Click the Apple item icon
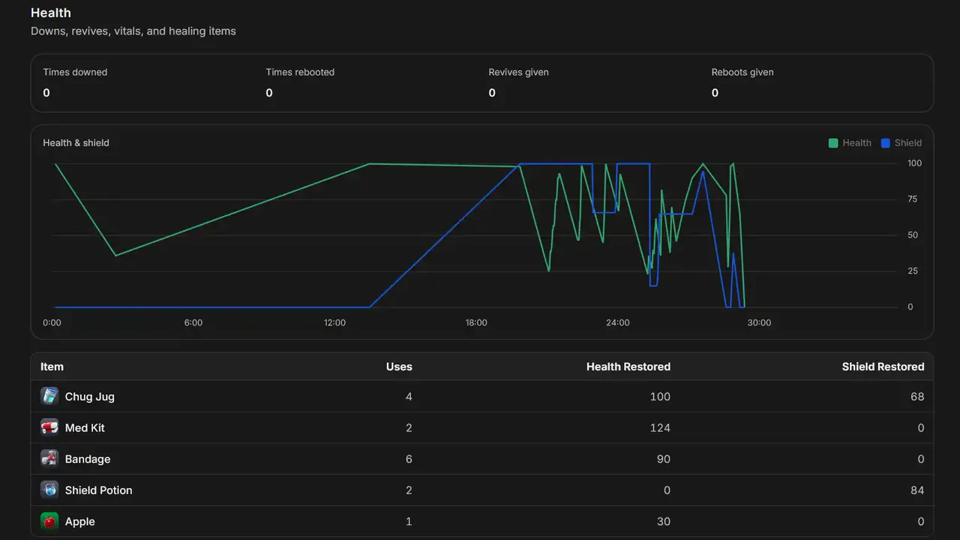Image resolution: width=960 pixels, height=540 pixels. (49, 521)
